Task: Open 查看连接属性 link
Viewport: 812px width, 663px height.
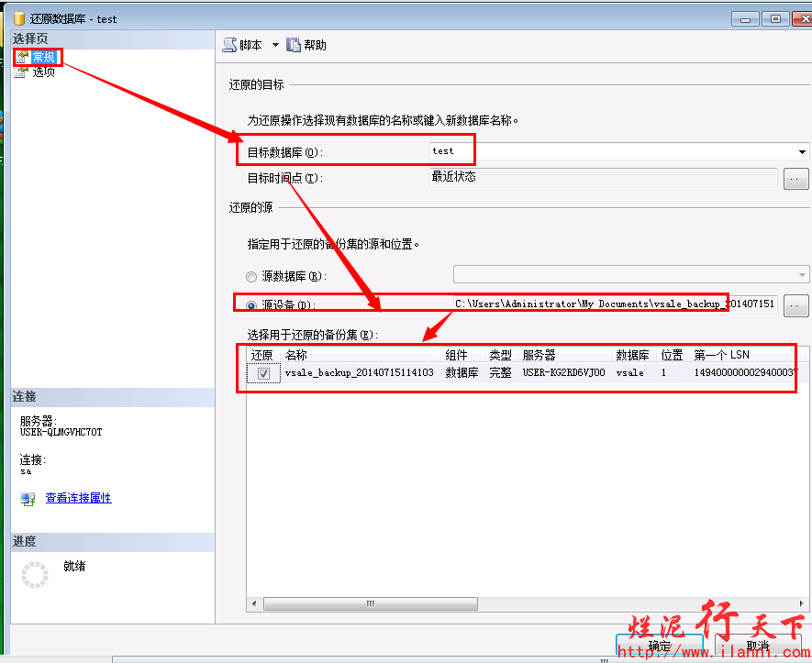Action: click(78, 498)
